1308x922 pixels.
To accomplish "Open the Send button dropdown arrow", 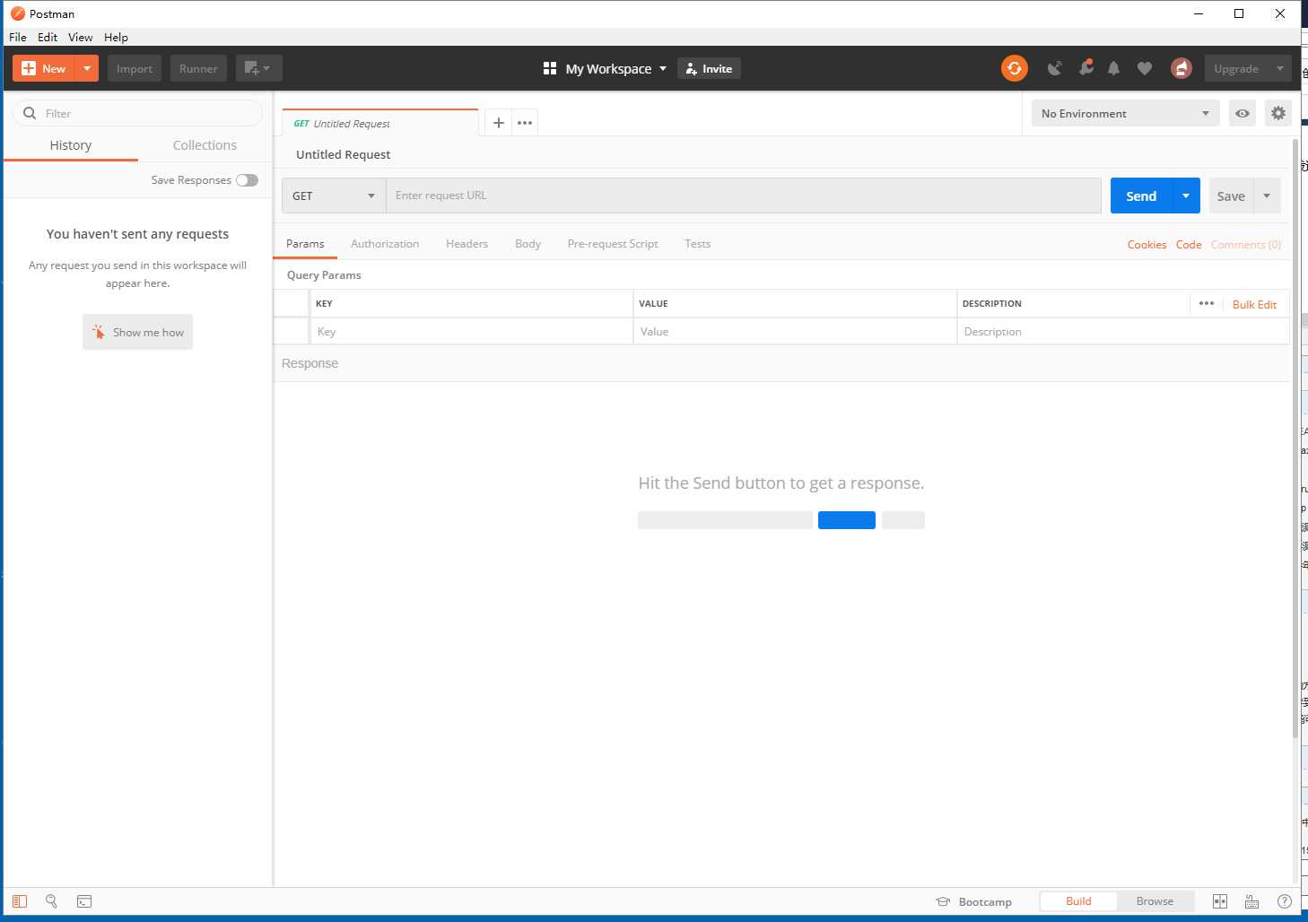I will (1186, 196).
